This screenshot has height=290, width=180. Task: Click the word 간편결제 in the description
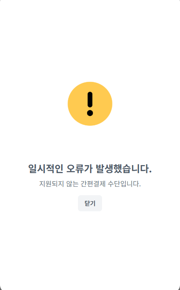click(x=93, y=184)
